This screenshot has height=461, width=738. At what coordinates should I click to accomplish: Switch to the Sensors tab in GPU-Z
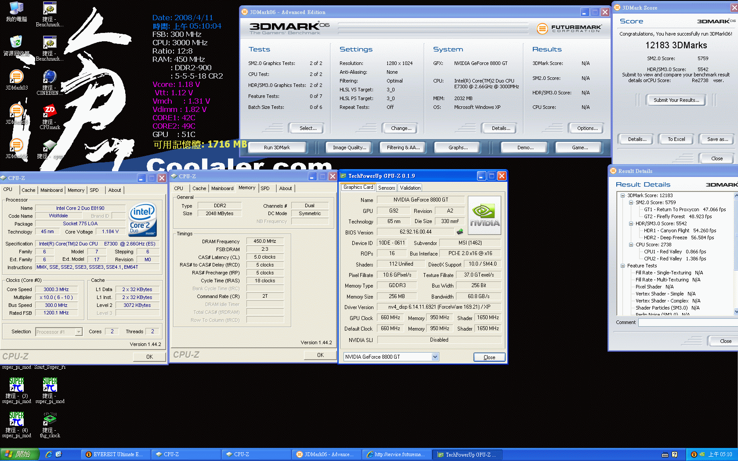click(x=387, y=188)
